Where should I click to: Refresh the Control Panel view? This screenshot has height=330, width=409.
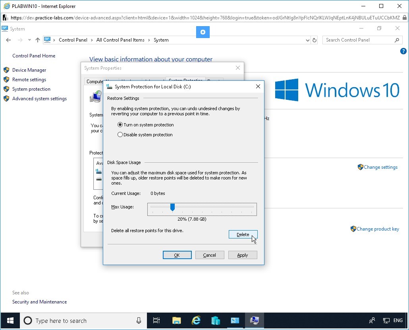(x=314, y=40)
